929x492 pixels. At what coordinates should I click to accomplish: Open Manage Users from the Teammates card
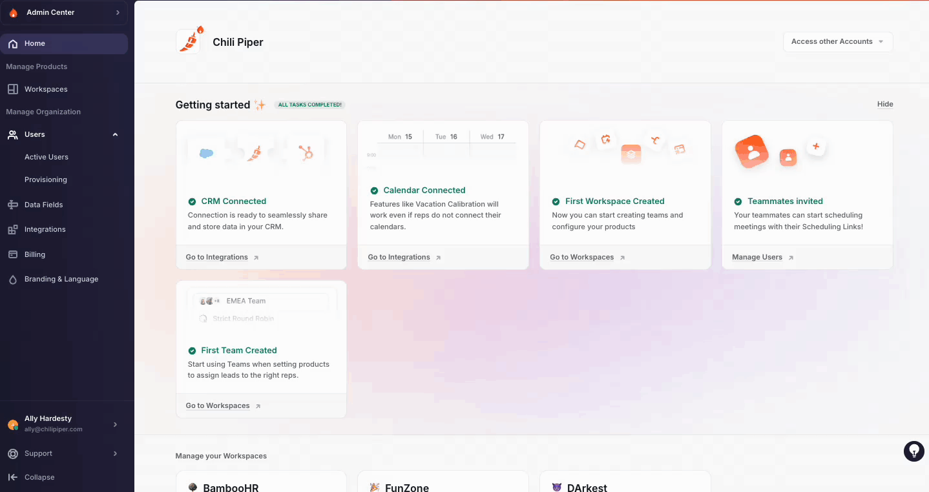[757, 257]
